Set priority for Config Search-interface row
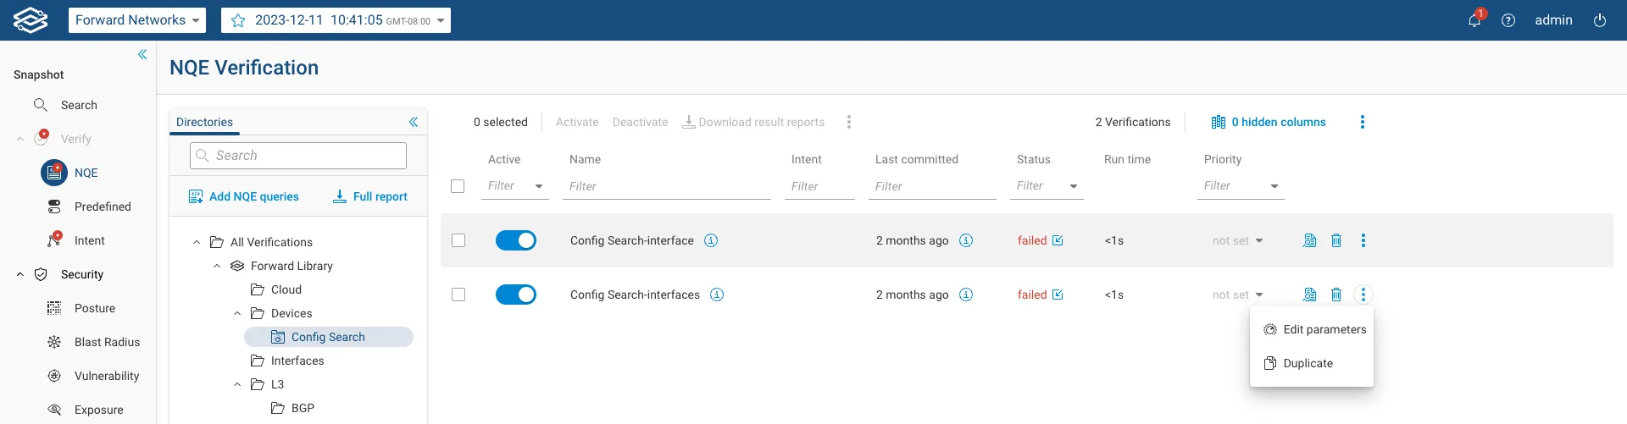Image resolution: width=1627 pixels, height=424 pixels. click(x=1238, y=240)
